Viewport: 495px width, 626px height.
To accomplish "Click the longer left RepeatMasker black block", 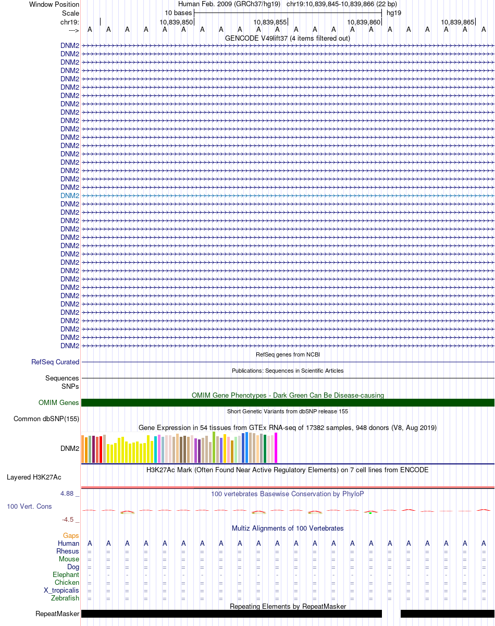I will pos(232,614).
